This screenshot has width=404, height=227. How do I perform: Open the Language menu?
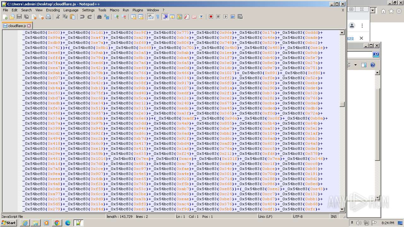click(71, 10)
